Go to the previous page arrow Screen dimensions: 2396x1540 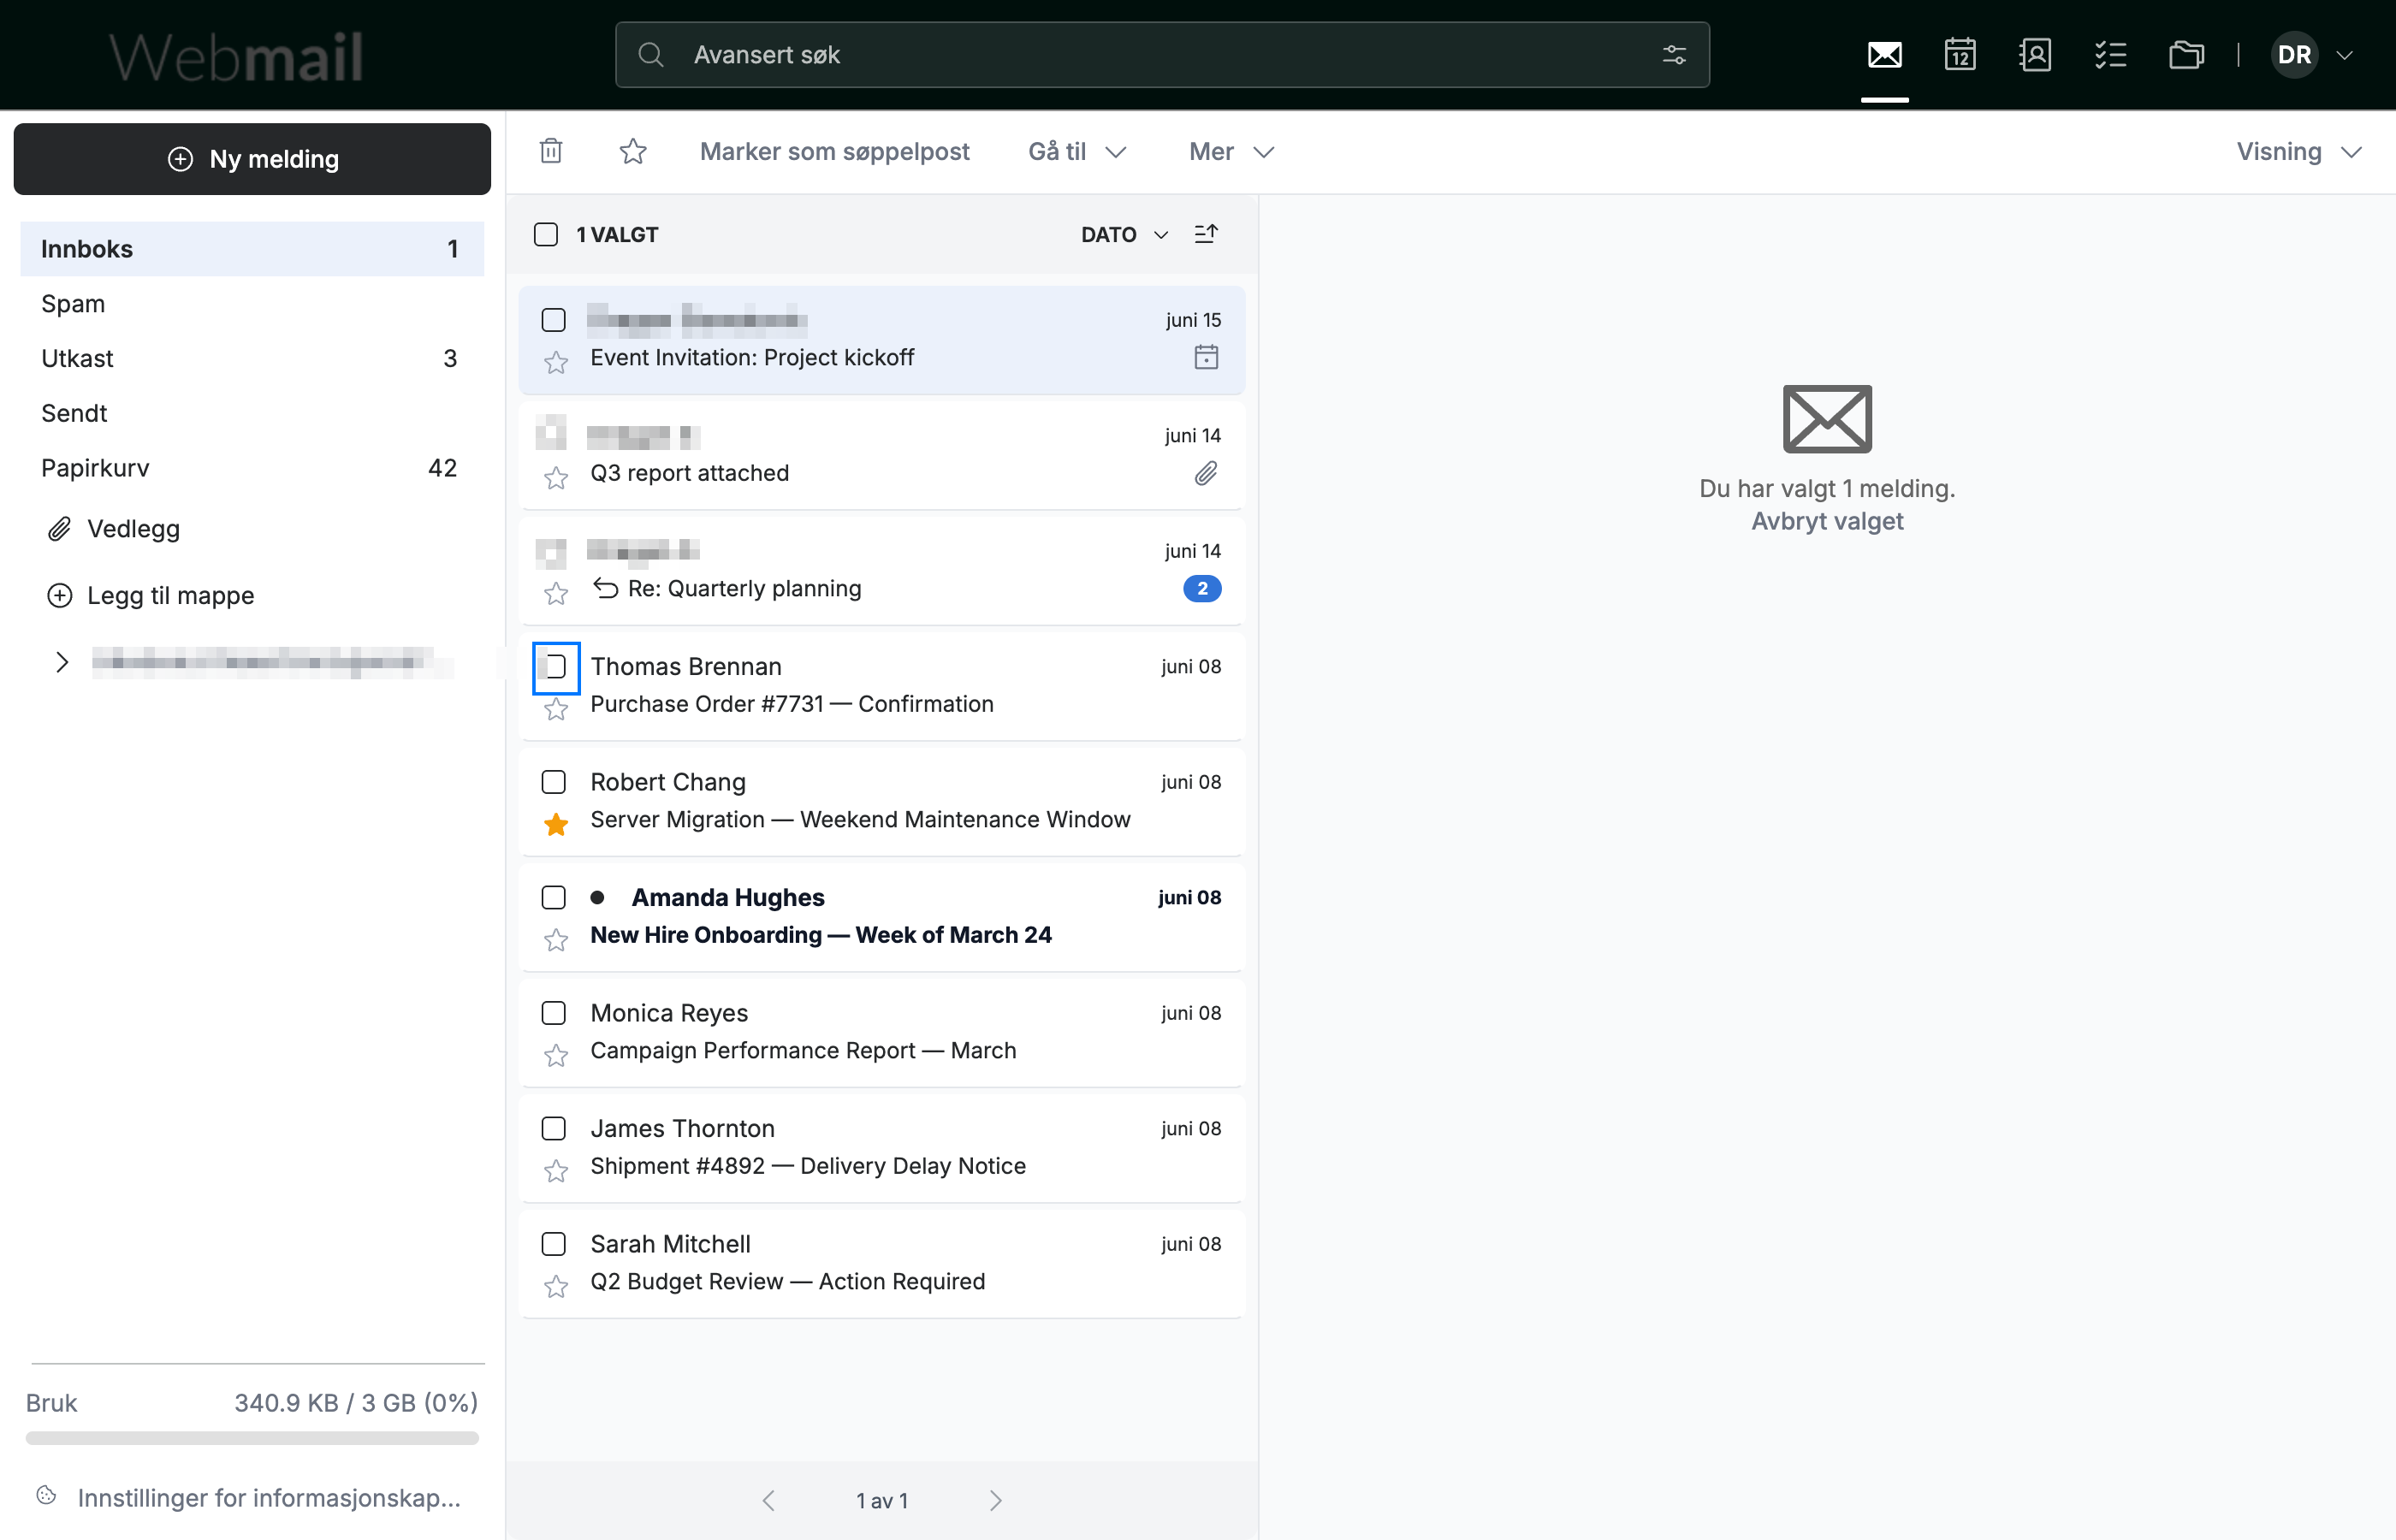[768, 1500]
